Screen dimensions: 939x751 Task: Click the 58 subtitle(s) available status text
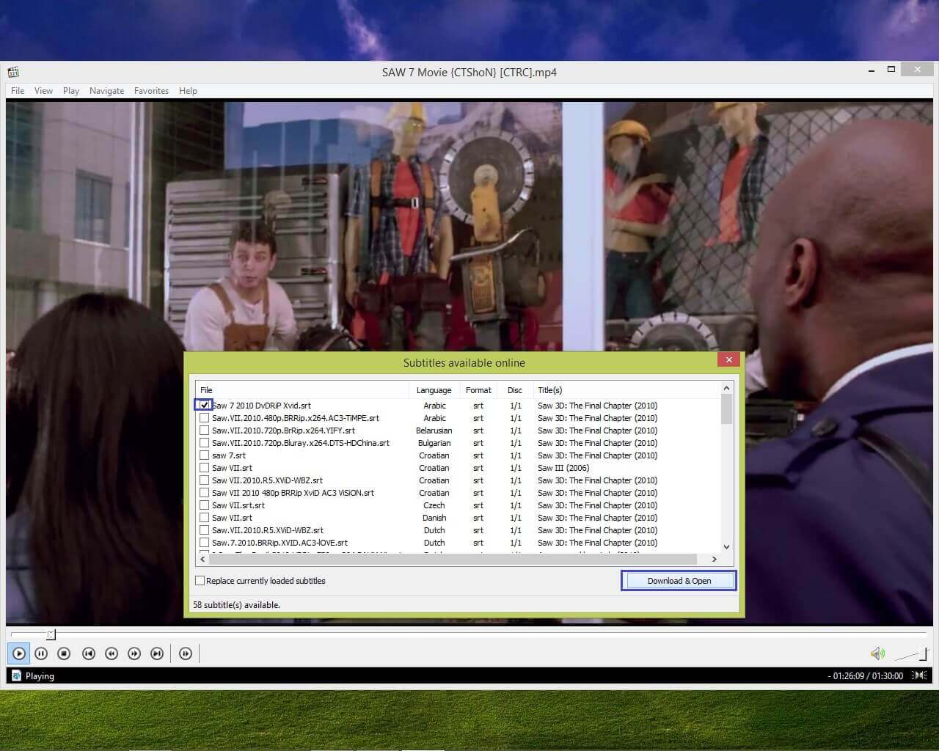click(236, 605)
